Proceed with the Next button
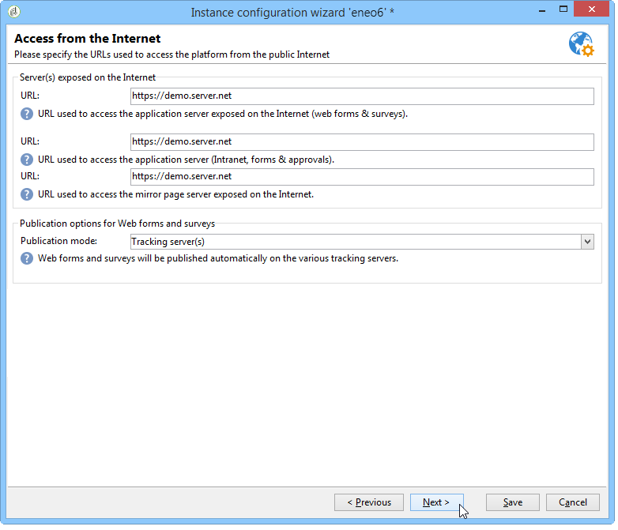This screenshot has width=618, height=530. (x=437, y=502)
